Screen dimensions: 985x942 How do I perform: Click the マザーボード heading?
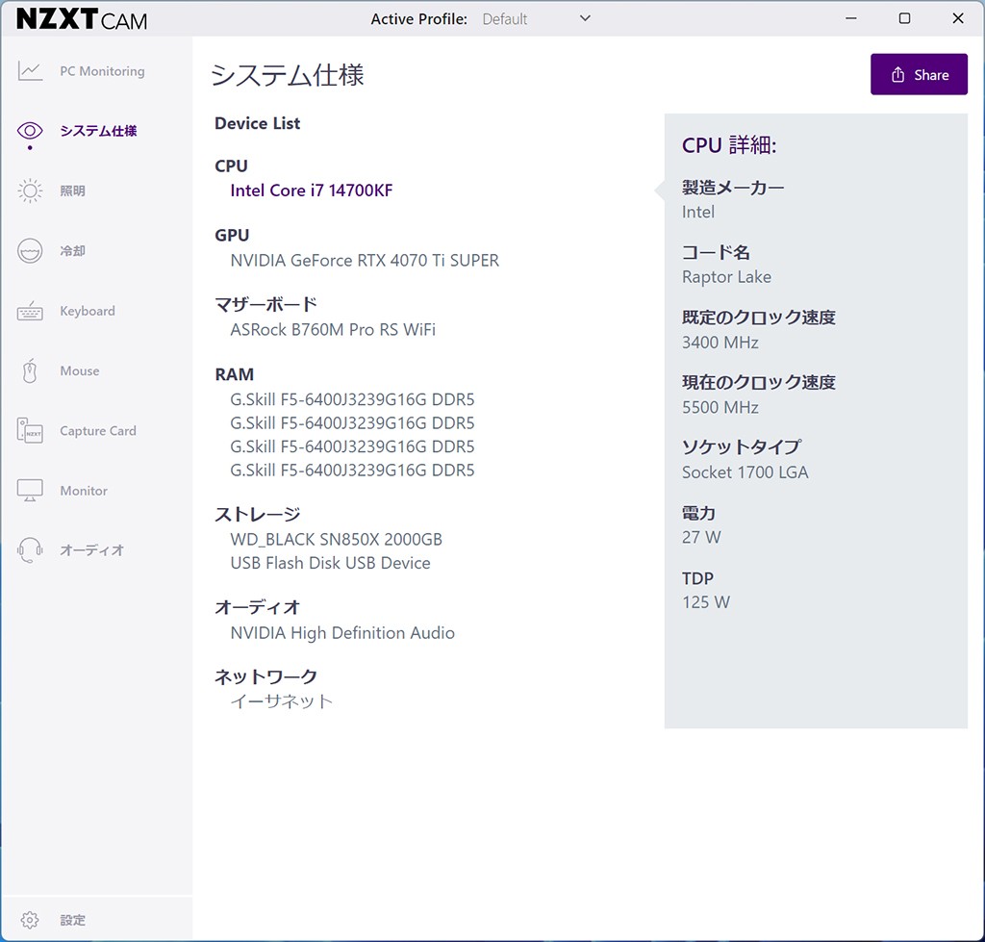(265, 304)
